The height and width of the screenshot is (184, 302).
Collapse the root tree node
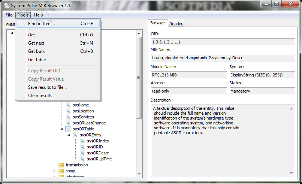pos(12,33)
